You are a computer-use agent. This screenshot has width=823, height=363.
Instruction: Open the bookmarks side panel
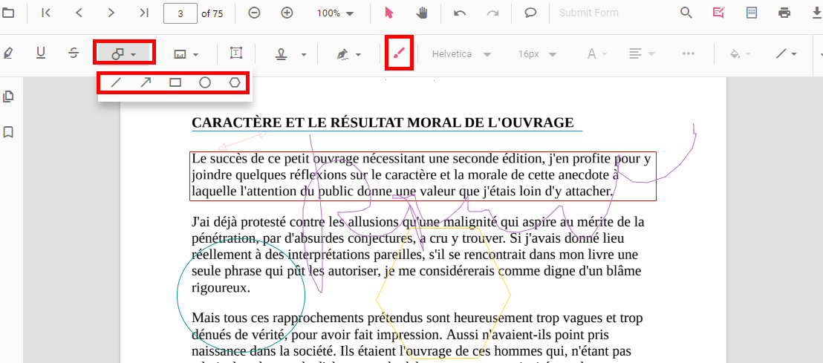[8, 132]
